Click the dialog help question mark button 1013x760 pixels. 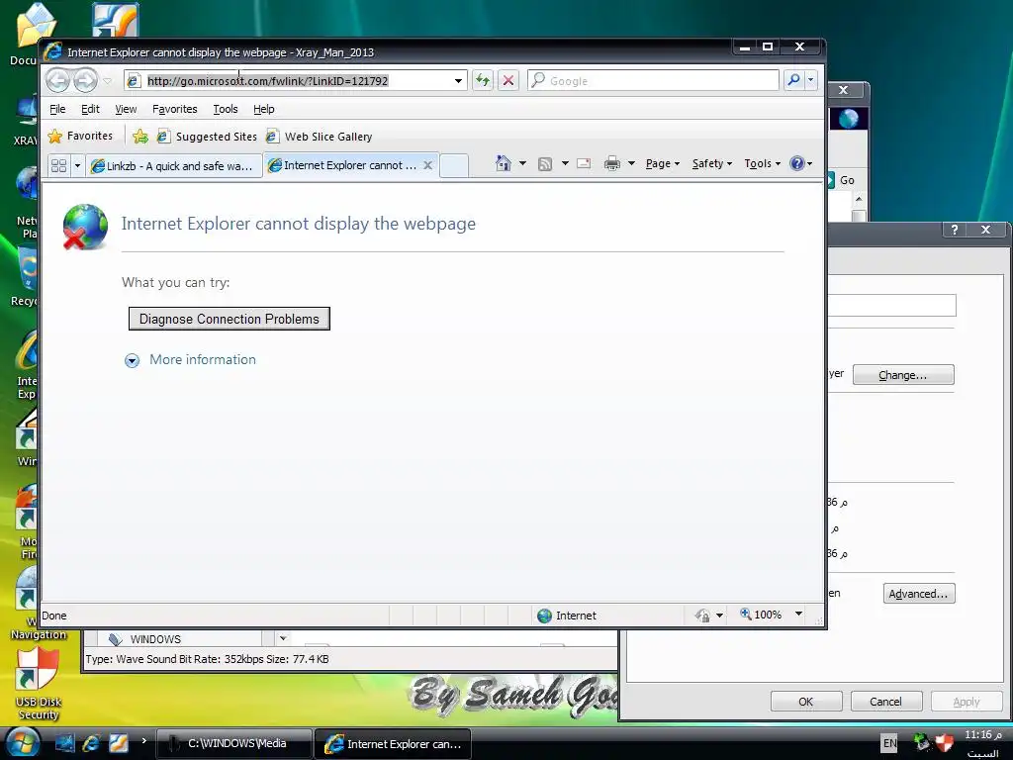tap(955, 230)
